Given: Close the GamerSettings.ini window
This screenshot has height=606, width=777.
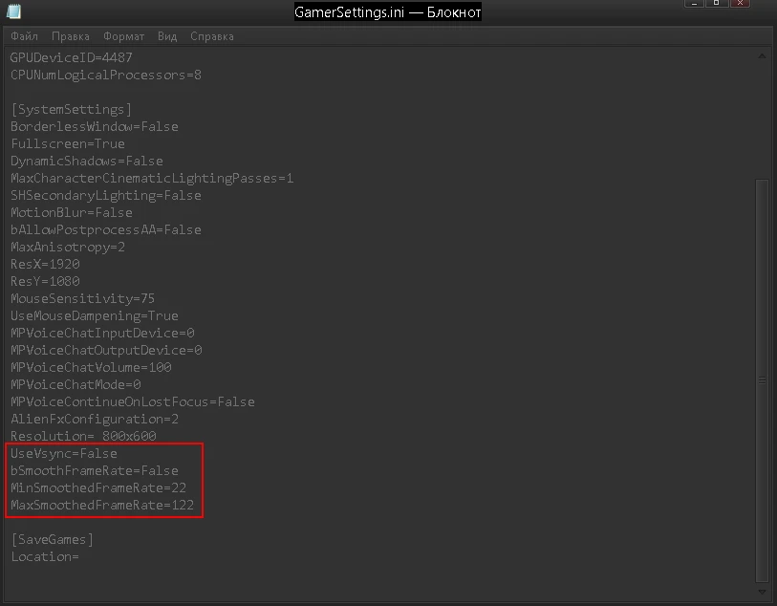Looking at the screenshot, I should tap(740, 4).
